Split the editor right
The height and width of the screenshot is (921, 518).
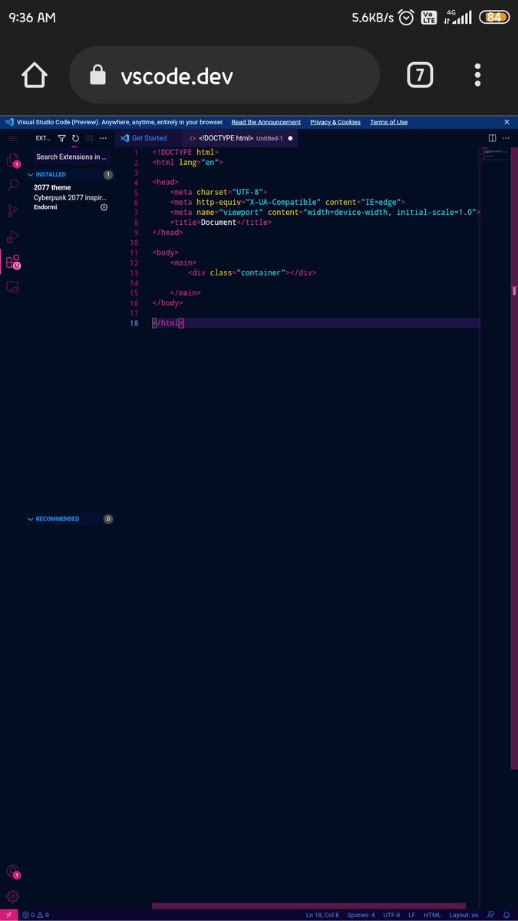(493, 138)
